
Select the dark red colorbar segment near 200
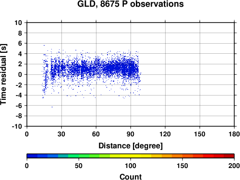click(229, 156)
